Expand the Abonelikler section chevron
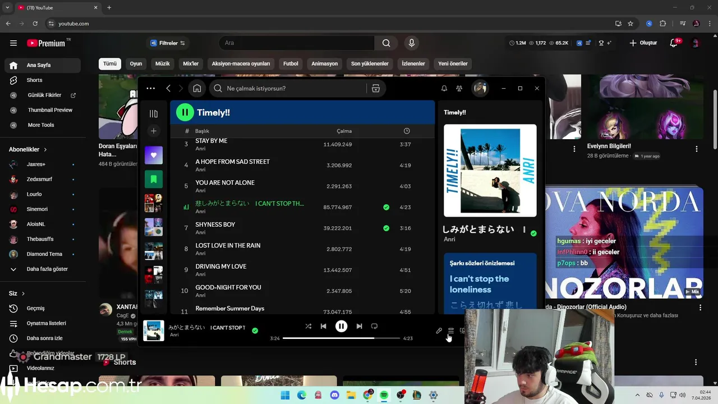This screenshot has height=404, width=718. pyautogui.click(x=45, y=150)
